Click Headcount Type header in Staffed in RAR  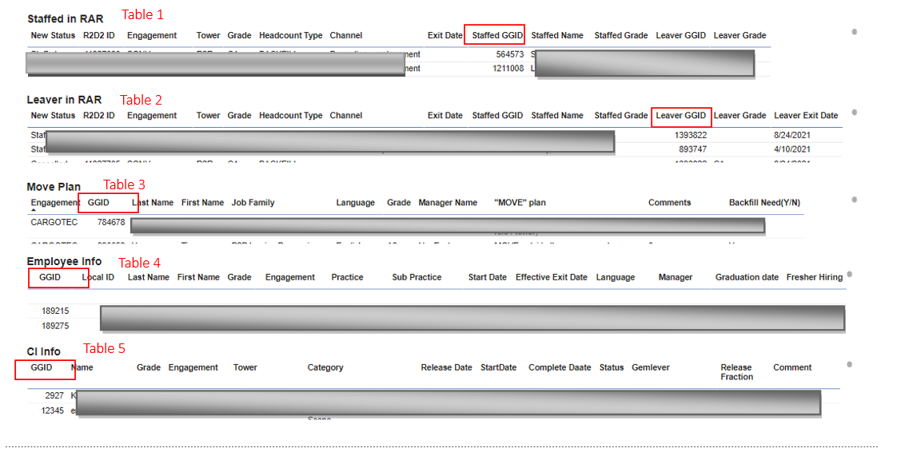click(291, 36)
